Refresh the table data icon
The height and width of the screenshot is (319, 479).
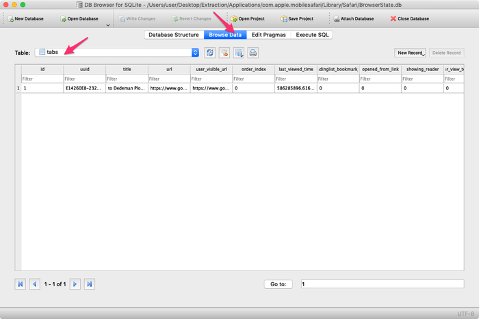(x=209, y=53)
